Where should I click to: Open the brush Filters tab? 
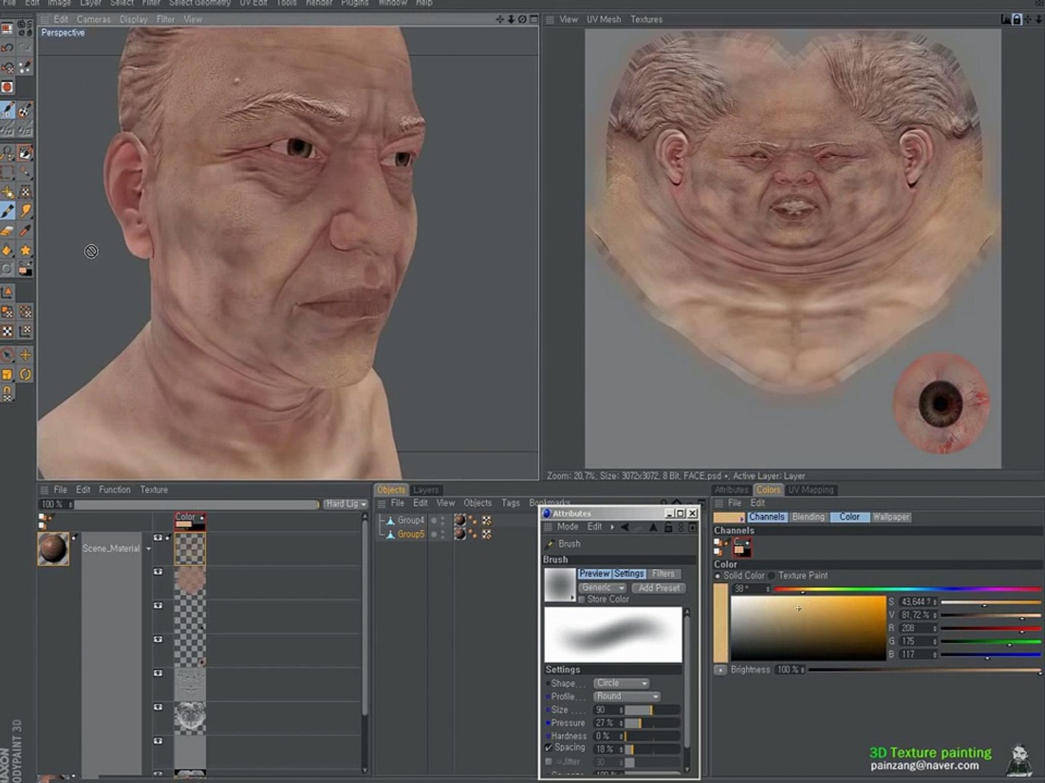663,573
